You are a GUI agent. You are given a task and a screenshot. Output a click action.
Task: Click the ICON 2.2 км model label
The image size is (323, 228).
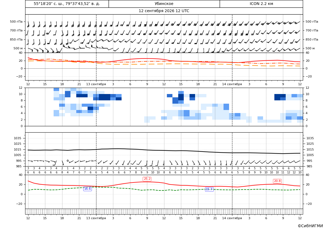(261, 4)
